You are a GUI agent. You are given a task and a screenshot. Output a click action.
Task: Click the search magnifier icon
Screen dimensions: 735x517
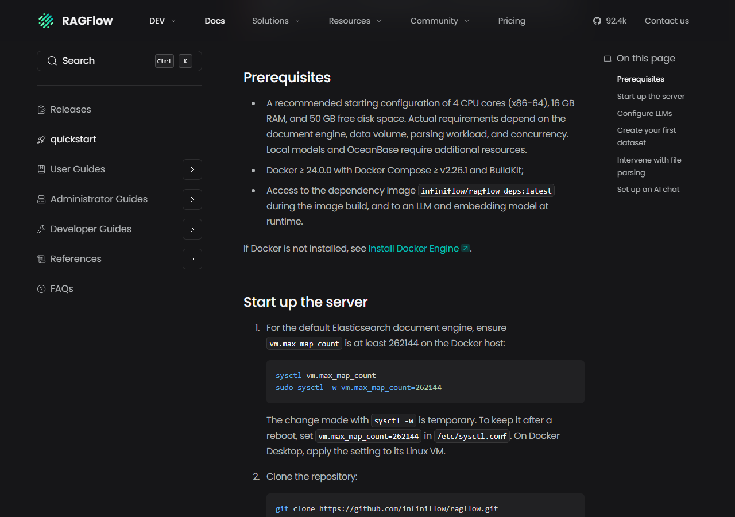tap(52, 61)
